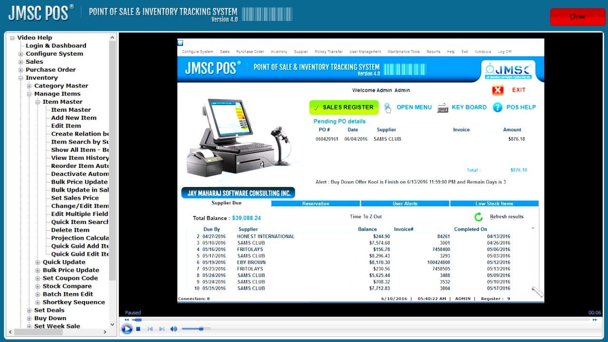Click the red Close button

point(577,16)
